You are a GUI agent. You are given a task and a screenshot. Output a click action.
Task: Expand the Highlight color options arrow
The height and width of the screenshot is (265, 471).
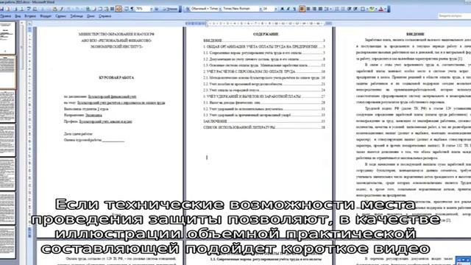click(x=376, y=9)
